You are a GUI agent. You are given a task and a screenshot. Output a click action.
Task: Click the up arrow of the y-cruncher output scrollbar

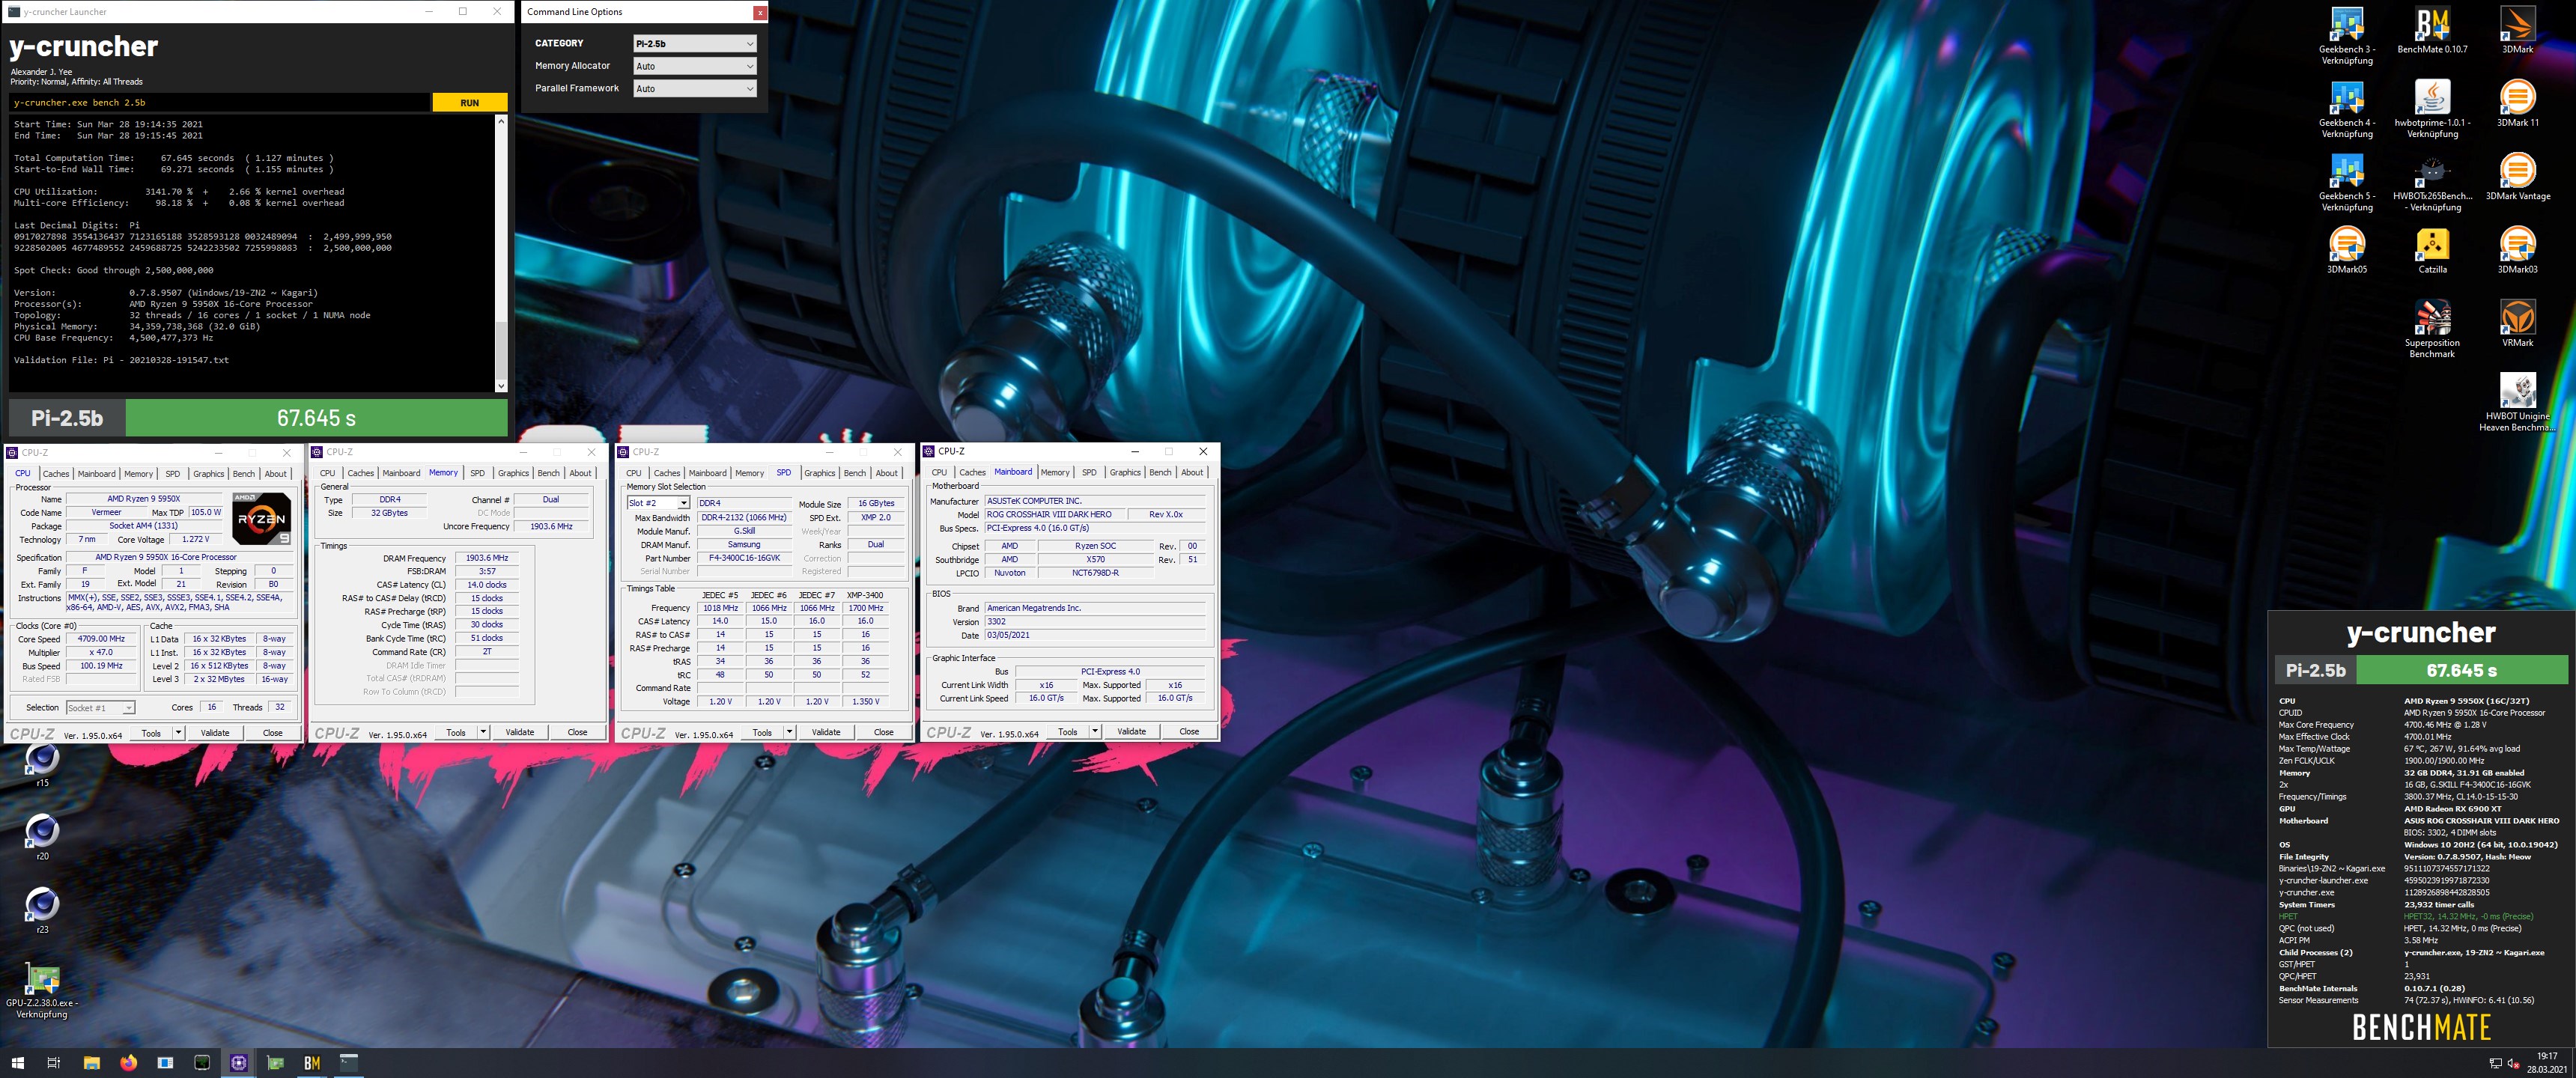click(501, 121)
